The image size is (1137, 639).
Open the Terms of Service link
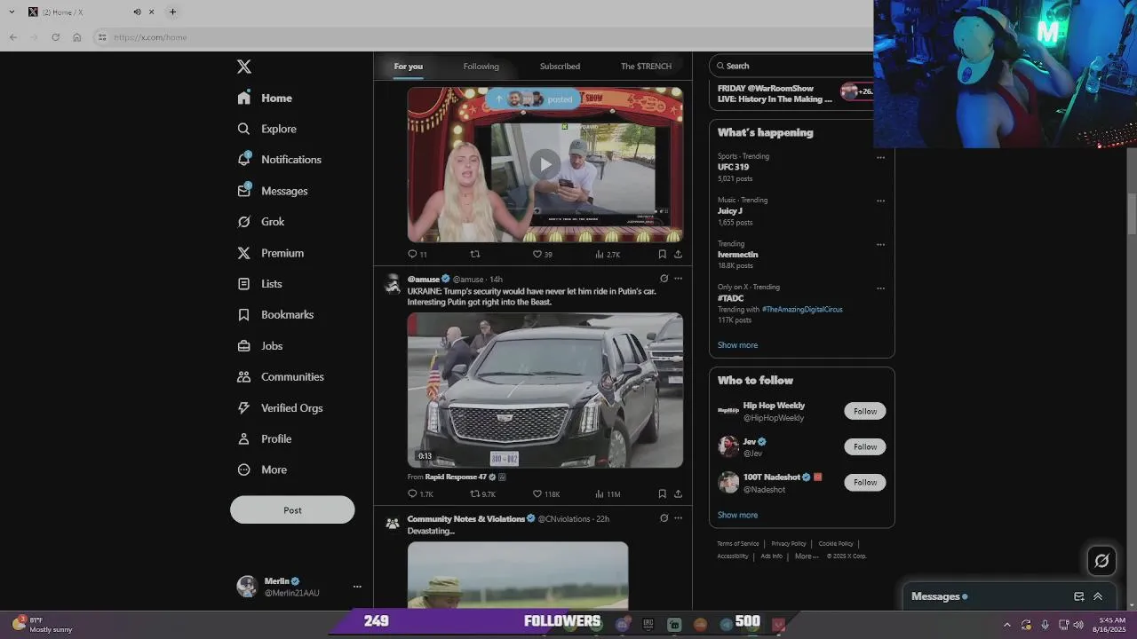(738, 543)
